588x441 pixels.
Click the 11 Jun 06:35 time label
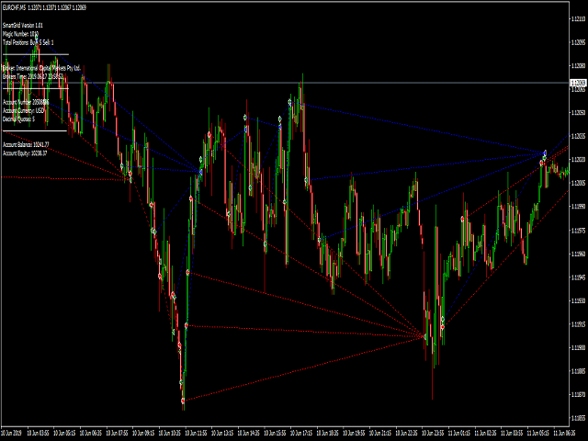(x=564, y=433)
